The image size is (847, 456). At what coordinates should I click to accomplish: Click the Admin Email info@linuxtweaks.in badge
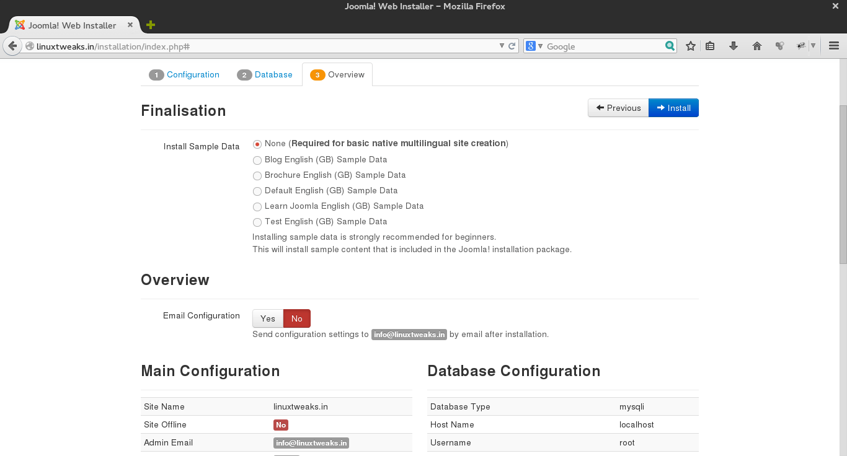[x=311, y=443]
